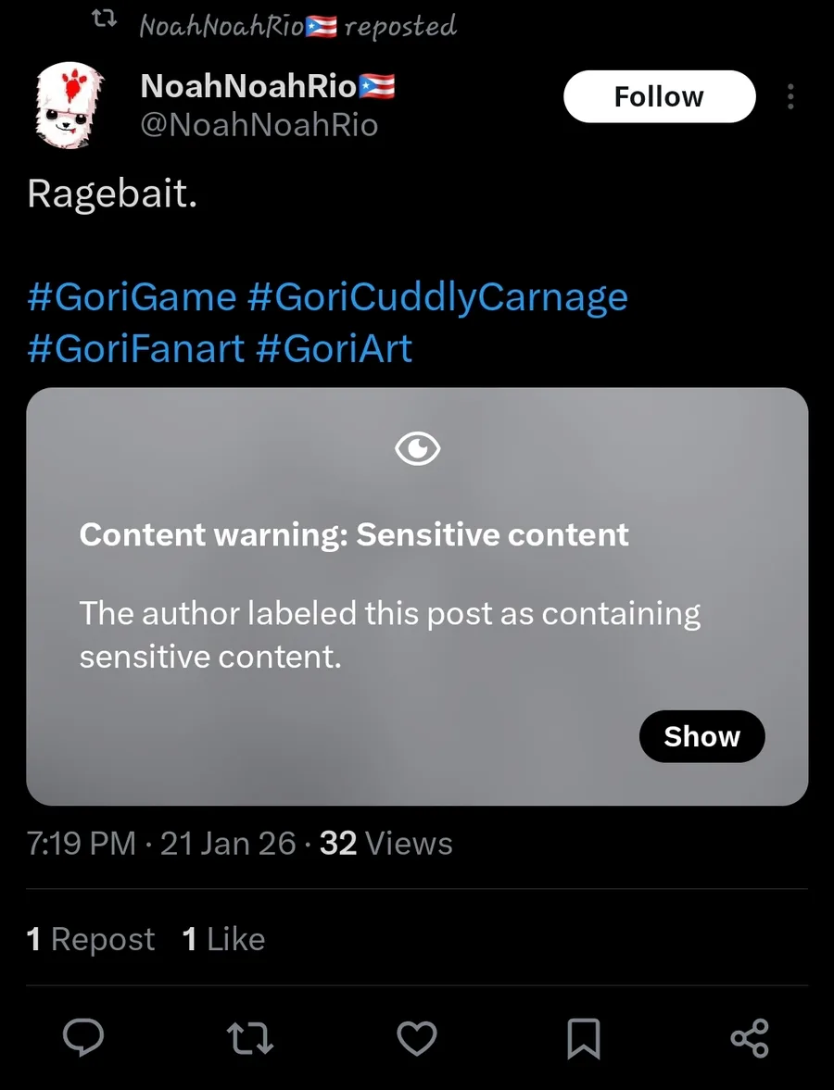
Task: Click the 32 Views count
Action: tap(385, 844)
